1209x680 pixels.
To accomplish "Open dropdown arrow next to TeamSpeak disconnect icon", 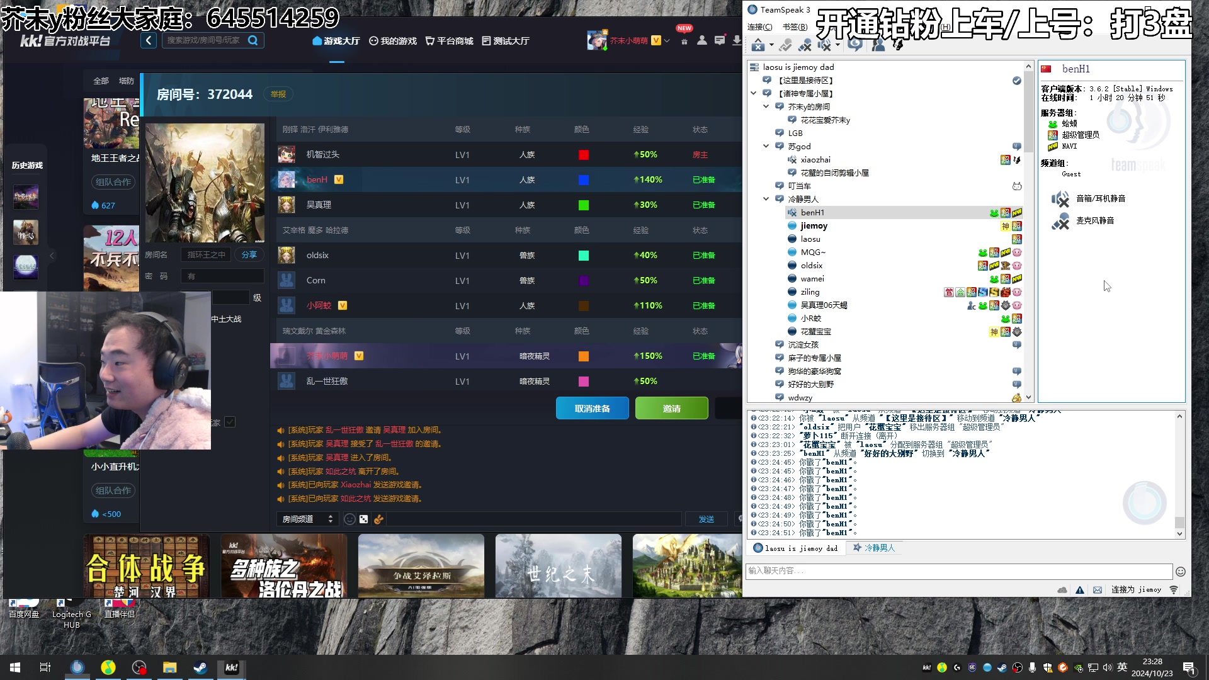I will pyautogui.click(x=772, y=45).
